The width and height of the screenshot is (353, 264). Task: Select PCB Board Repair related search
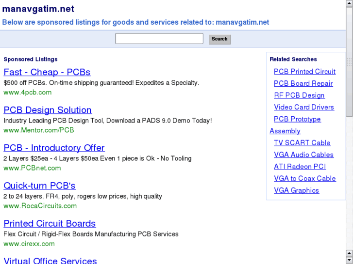303,83
